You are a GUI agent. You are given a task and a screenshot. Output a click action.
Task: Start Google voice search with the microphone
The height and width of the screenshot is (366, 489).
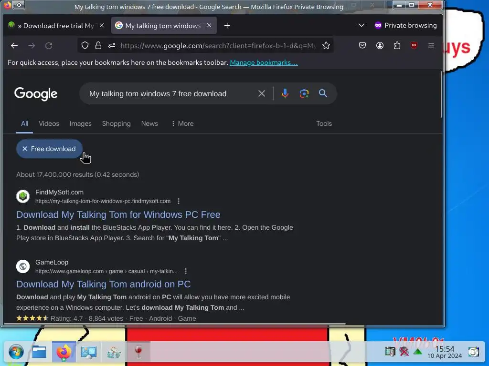click(285, 93)
